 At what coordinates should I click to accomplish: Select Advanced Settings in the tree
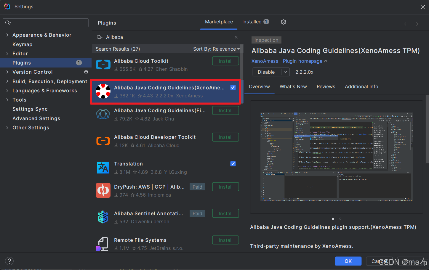(x=36, y=118)
